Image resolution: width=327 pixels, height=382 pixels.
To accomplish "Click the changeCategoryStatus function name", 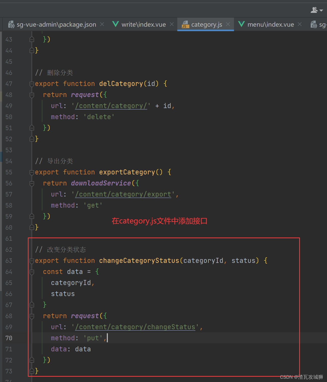I will pyautogui.click(x=139, y=261).
